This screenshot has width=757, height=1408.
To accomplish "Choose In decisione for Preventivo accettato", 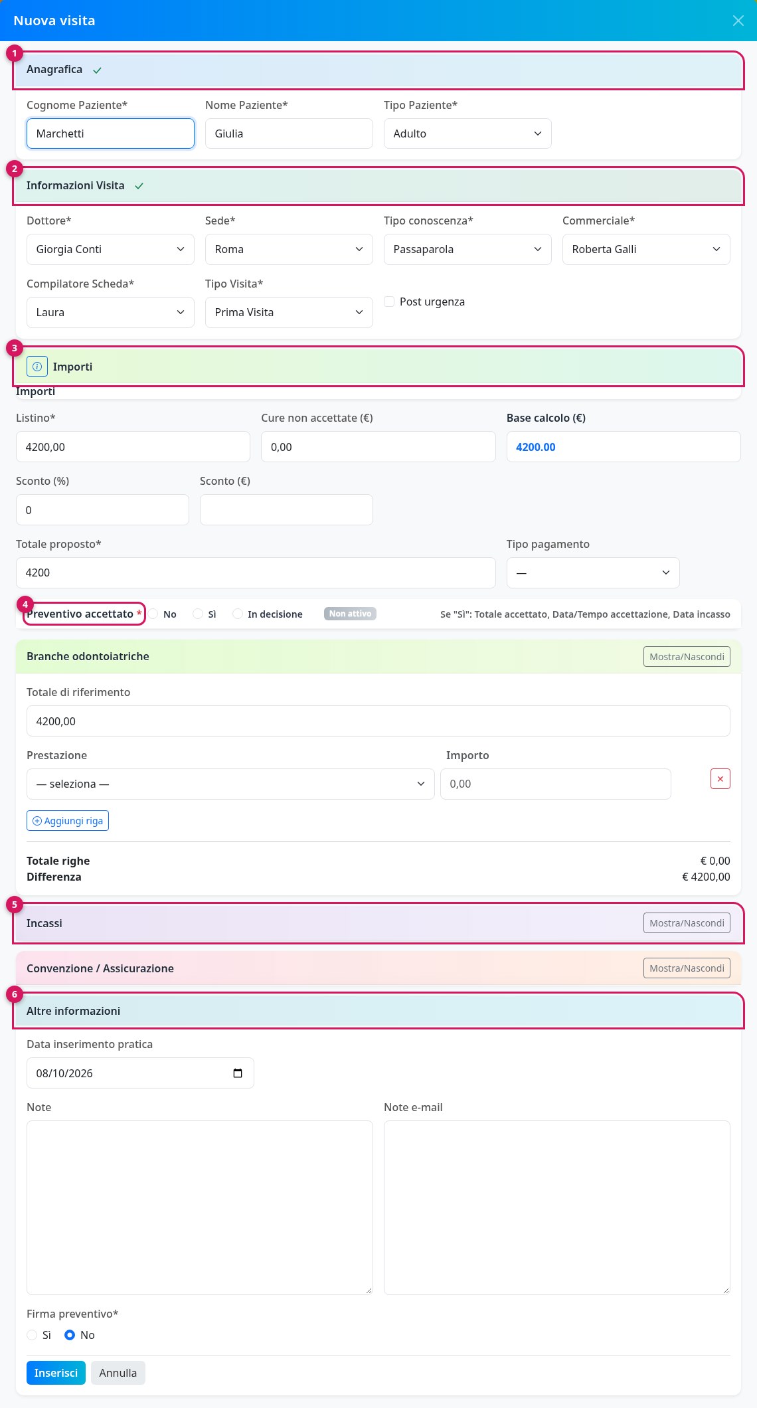I will [238, 614].
